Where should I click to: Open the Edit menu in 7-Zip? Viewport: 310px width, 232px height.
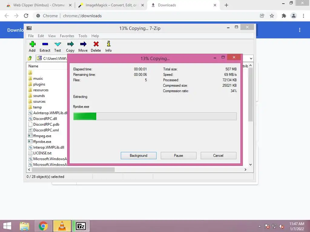click(41, 36)
